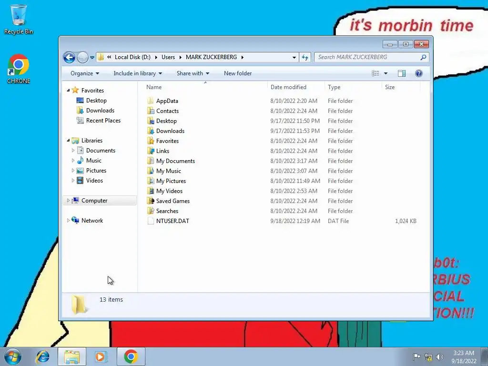Open the view options dropdown arrow
Screen dimensions: 488x366
click(x=386, y=73)
